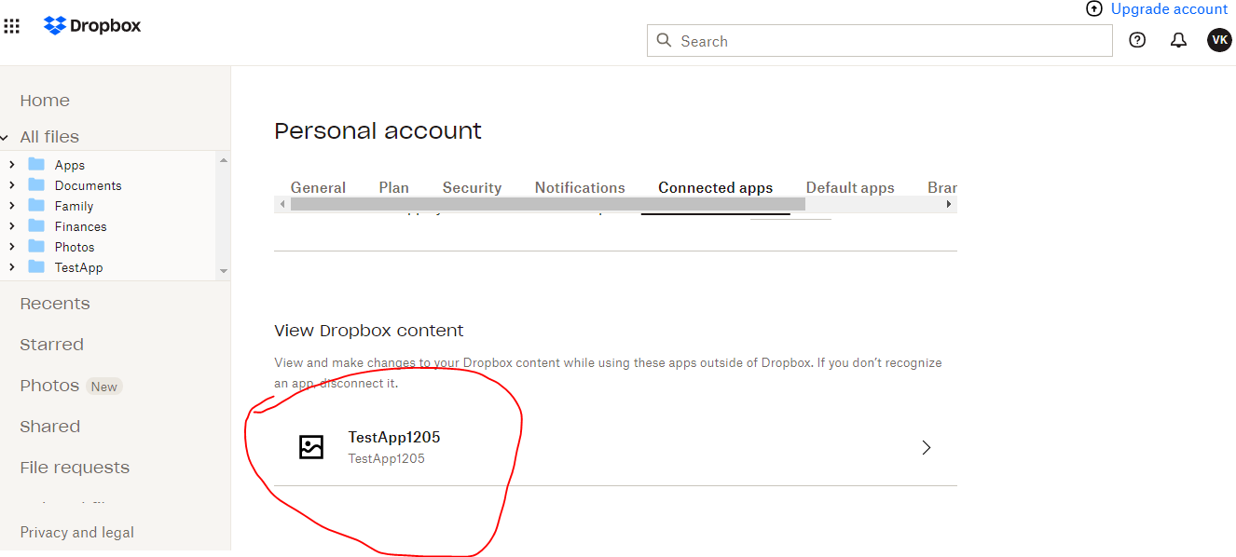
Task: Click the View Dropbox content heading
Action: 369,331
